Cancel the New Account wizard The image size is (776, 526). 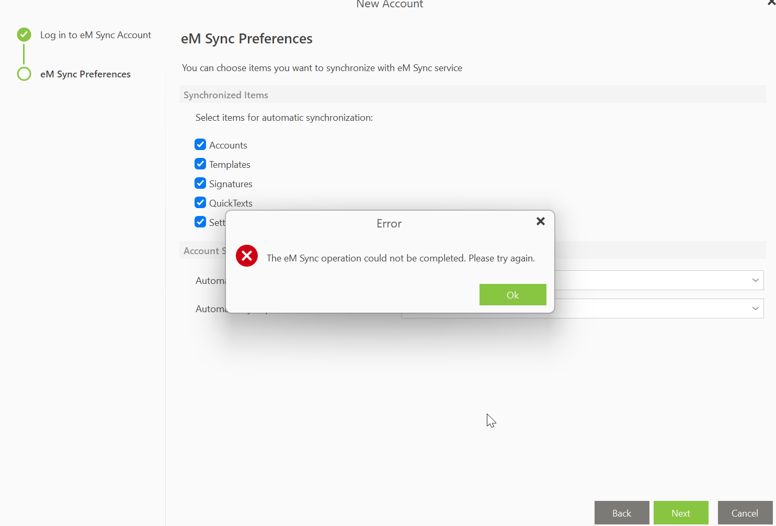pos(745,513)
